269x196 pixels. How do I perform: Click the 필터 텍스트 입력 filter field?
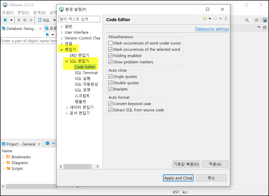(x=79, y=19)
